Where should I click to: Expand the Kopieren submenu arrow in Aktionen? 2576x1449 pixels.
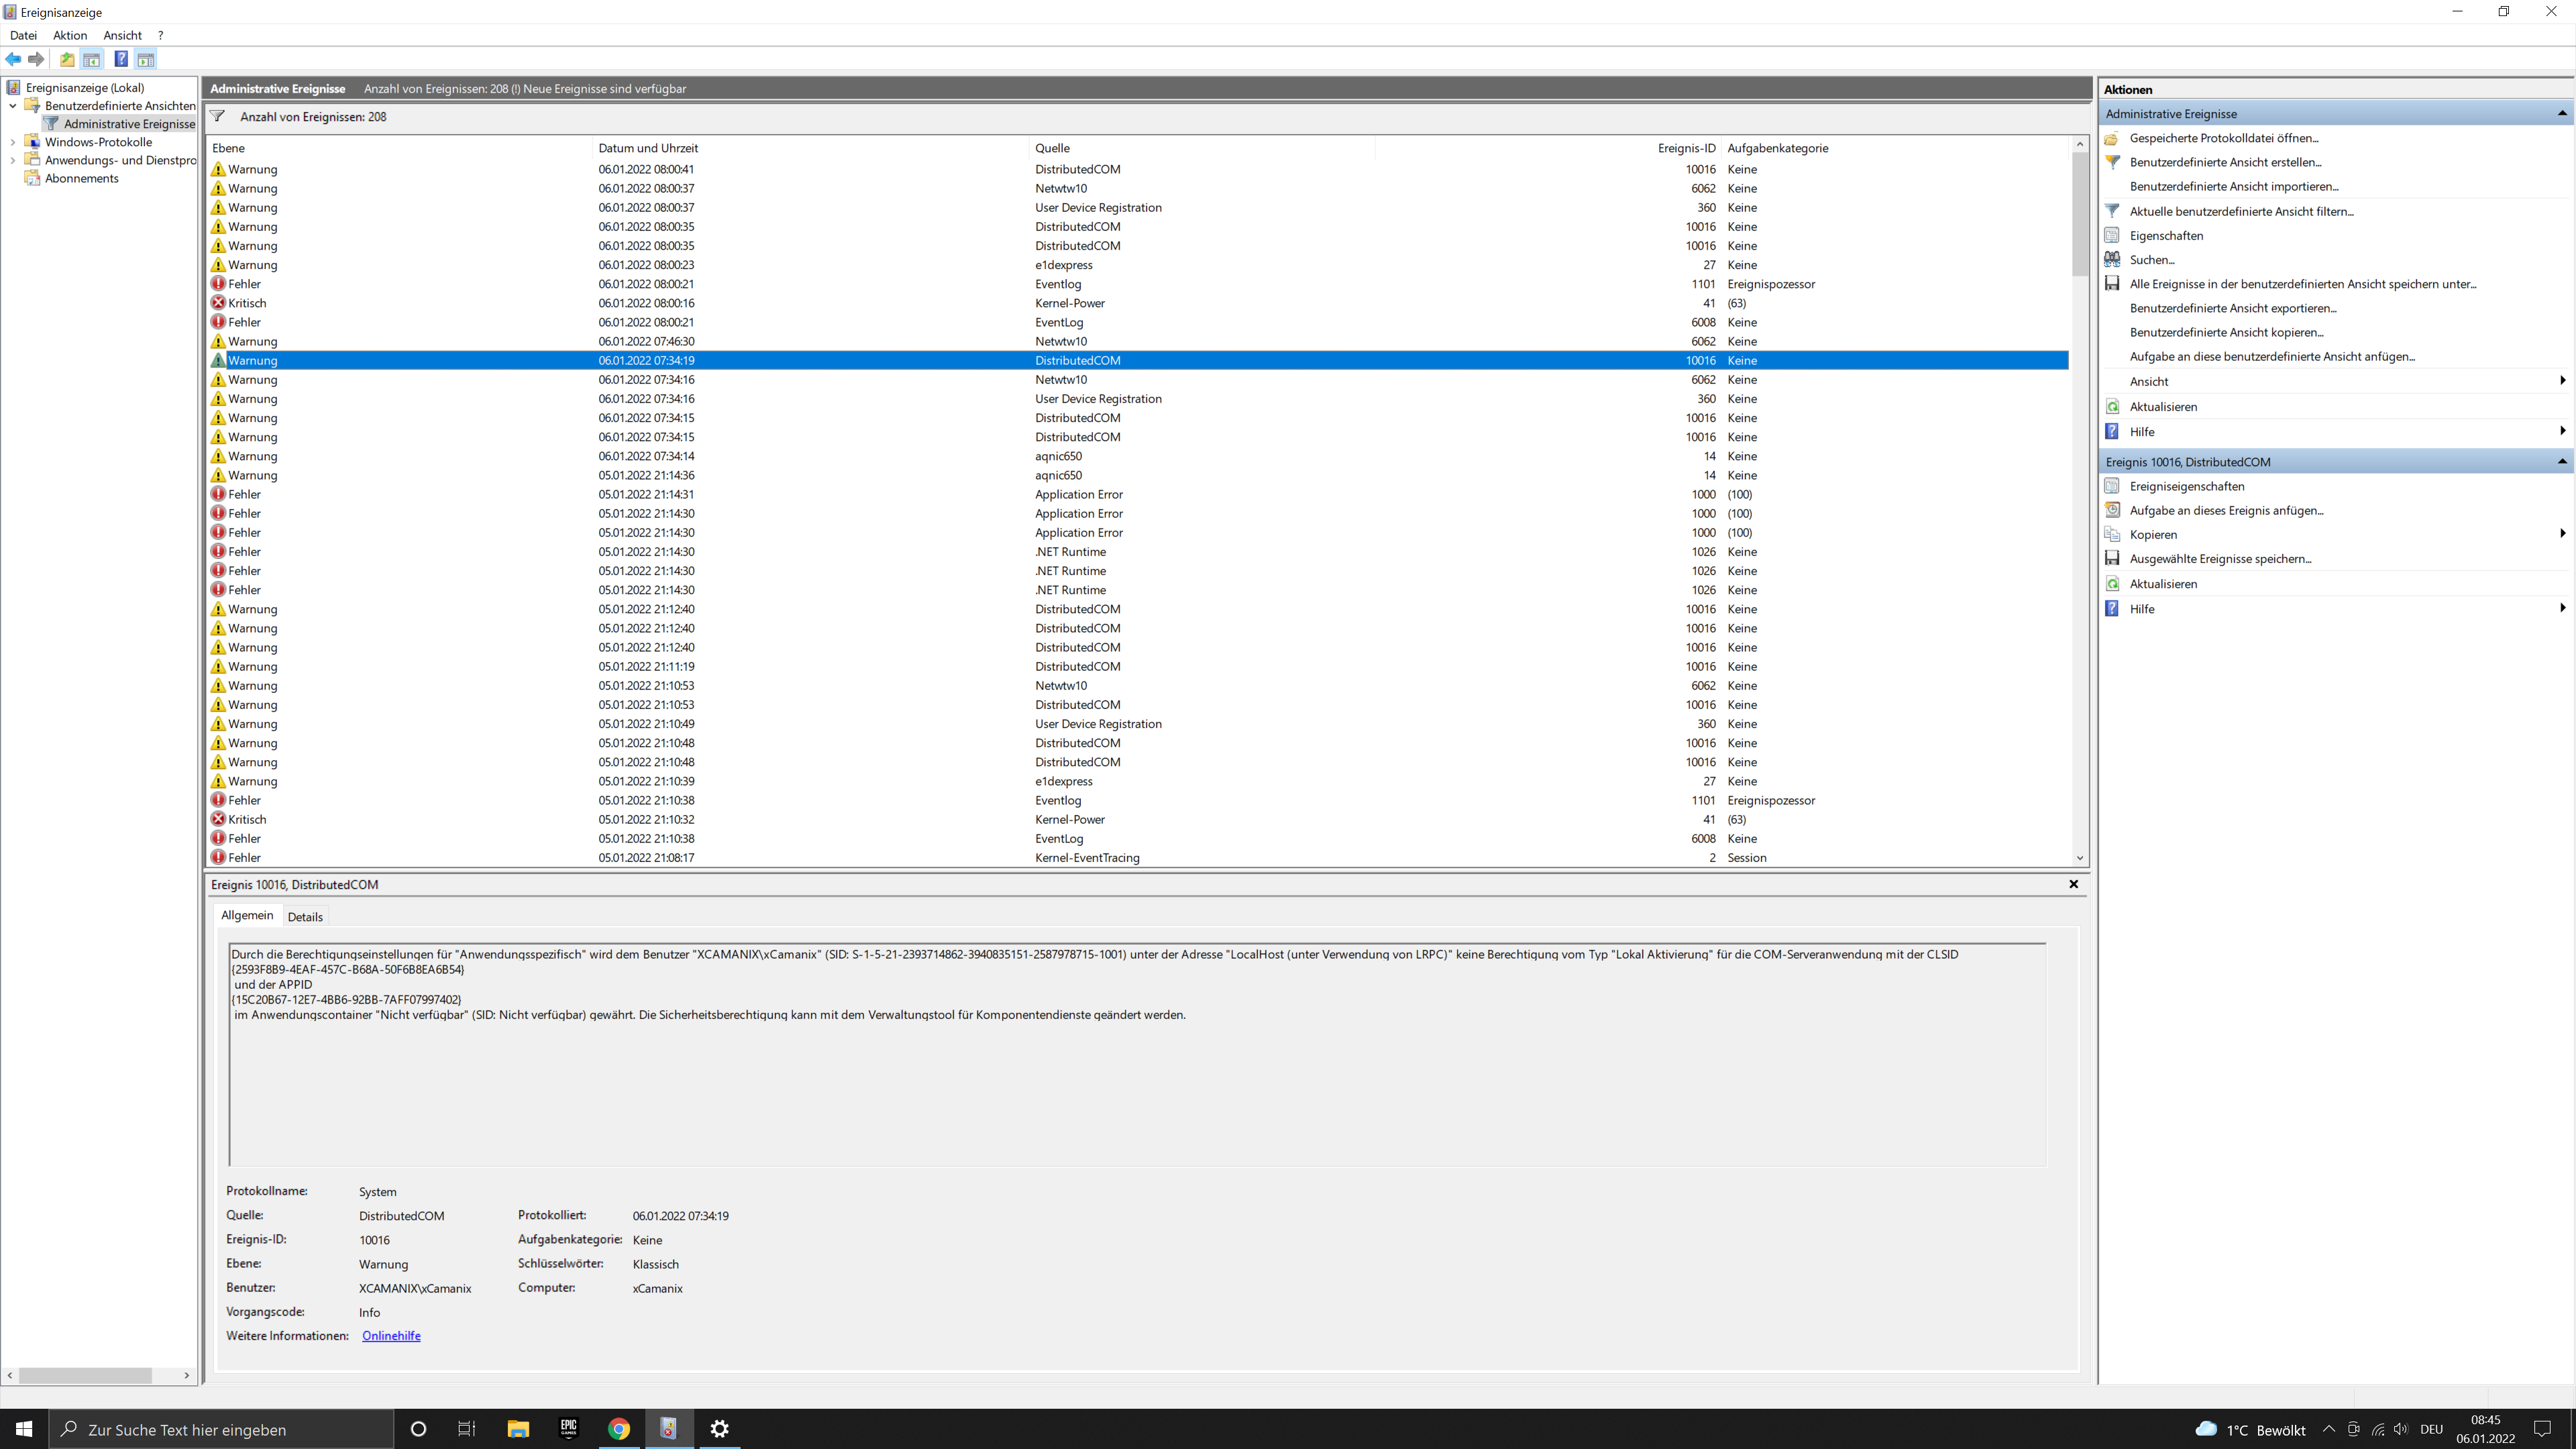[x=2561, y=534]
